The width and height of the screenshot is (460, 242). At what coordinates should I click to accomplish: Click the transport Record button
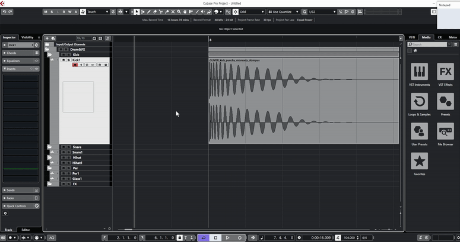point(239,238)
